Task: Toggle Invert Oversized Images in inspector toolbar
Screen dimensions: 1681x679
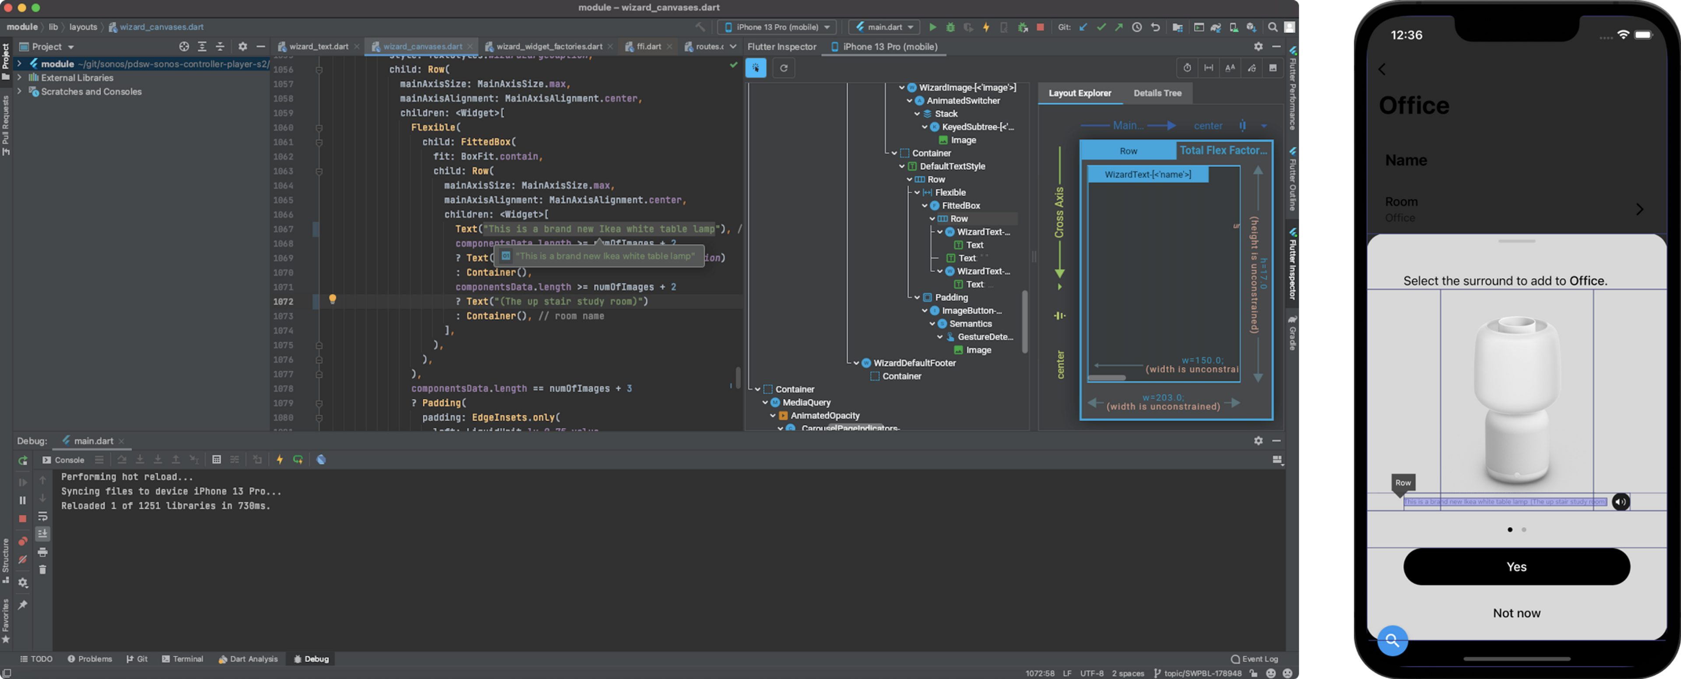Action: 1273,68
